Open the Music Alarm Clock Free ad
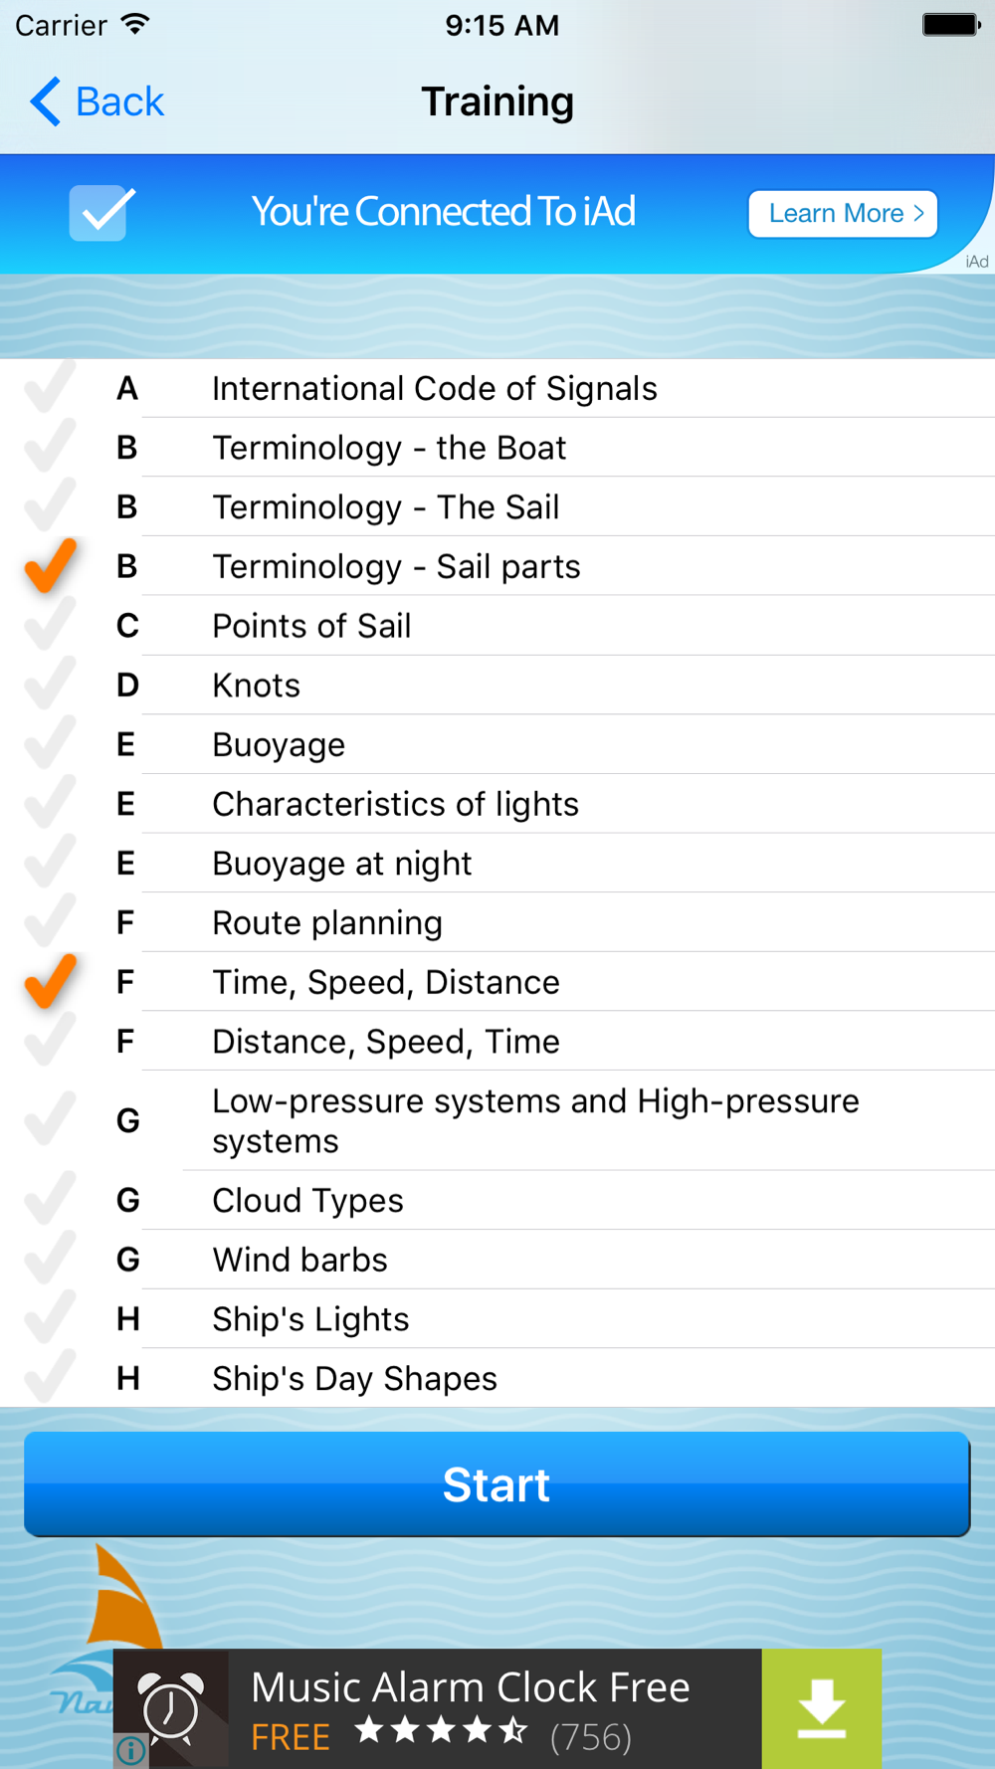This screenshot has width=995, height=1769. click(x=470, y=1707)
